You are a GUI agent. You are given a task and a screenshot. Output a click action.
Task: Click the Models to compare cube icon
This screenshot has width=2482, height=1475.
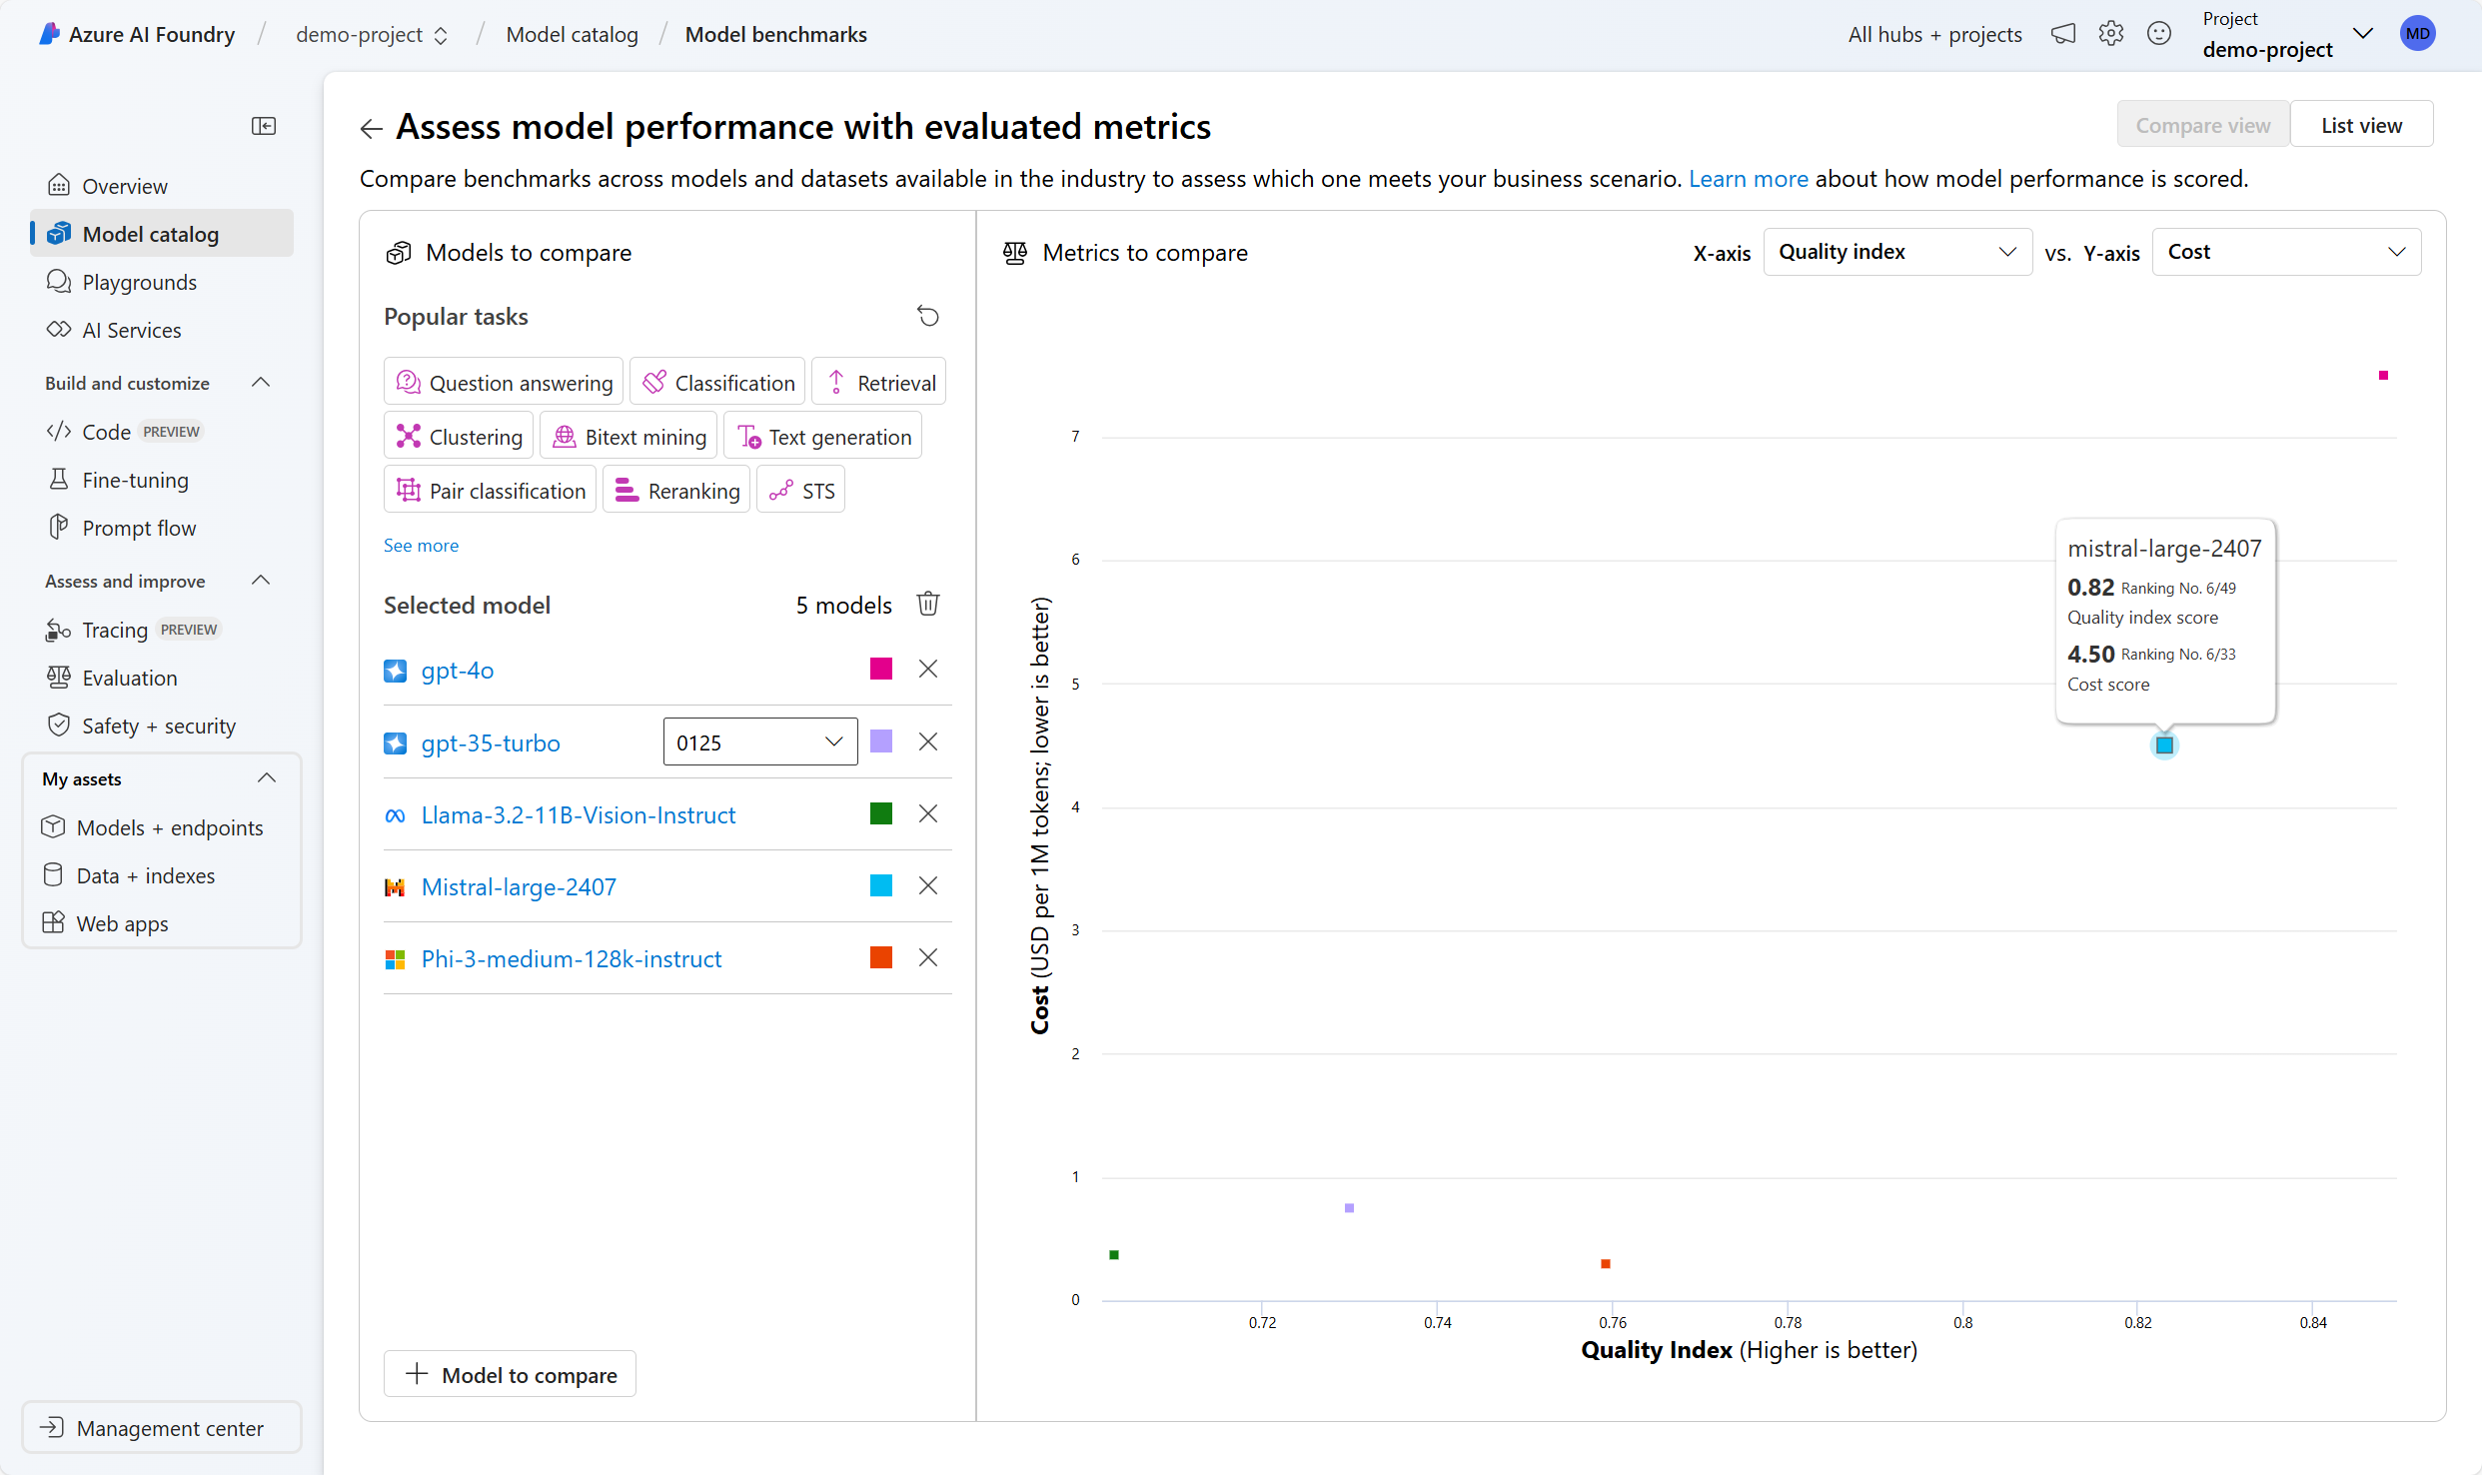point(399,253)
